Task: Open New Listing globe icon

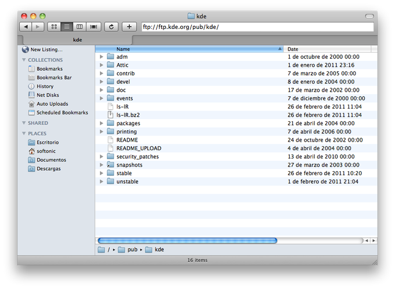Action: [x=25, y=49]
